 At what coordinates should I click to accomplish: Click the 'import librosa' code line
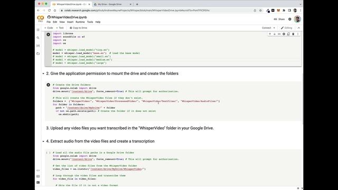pos(63,34)
